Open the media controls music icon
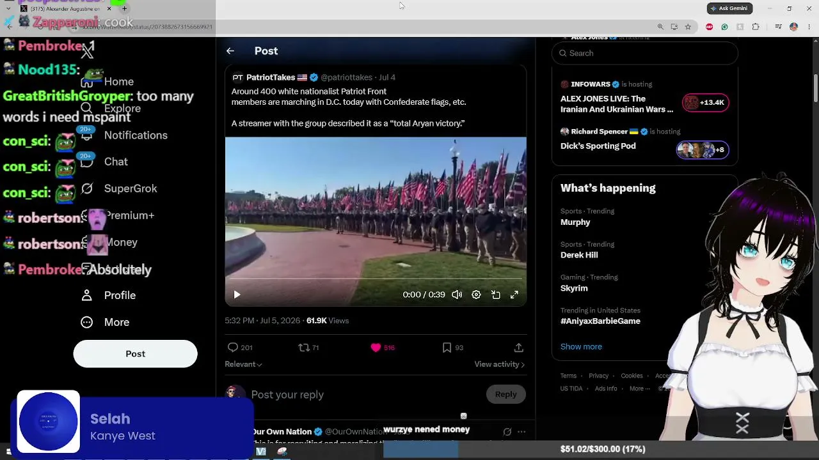Viewport: 819px width, 460px height. tap(778, 27)
